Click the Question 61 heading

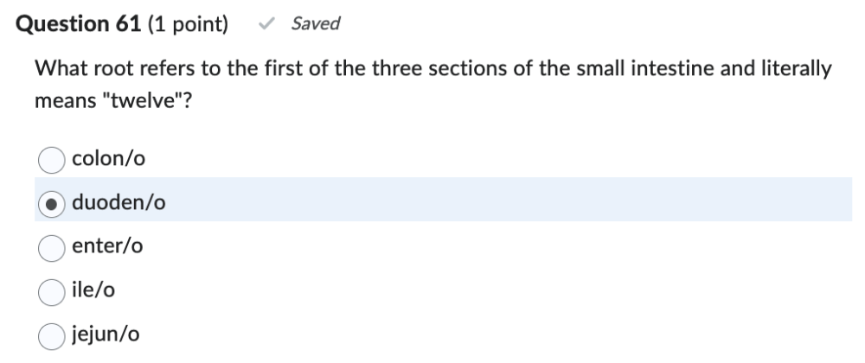coord(79,24)
